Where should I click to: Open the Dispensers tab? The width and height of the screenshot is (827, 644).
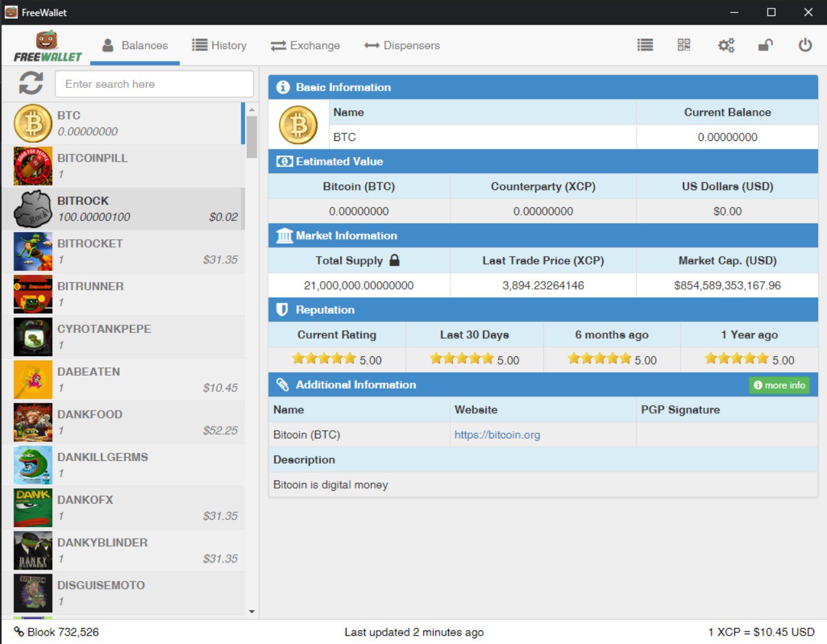click(402, 45)
